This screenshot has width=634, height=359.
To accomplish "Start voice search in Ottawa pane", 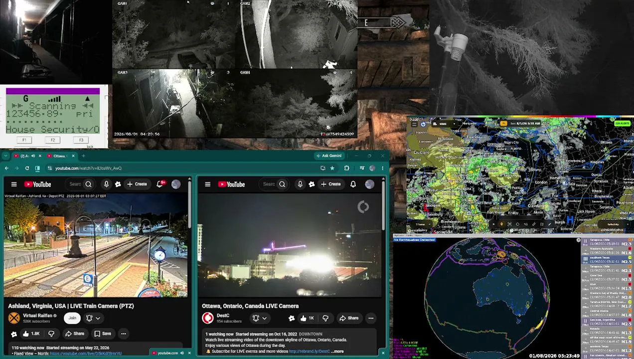I will [300, 184].
